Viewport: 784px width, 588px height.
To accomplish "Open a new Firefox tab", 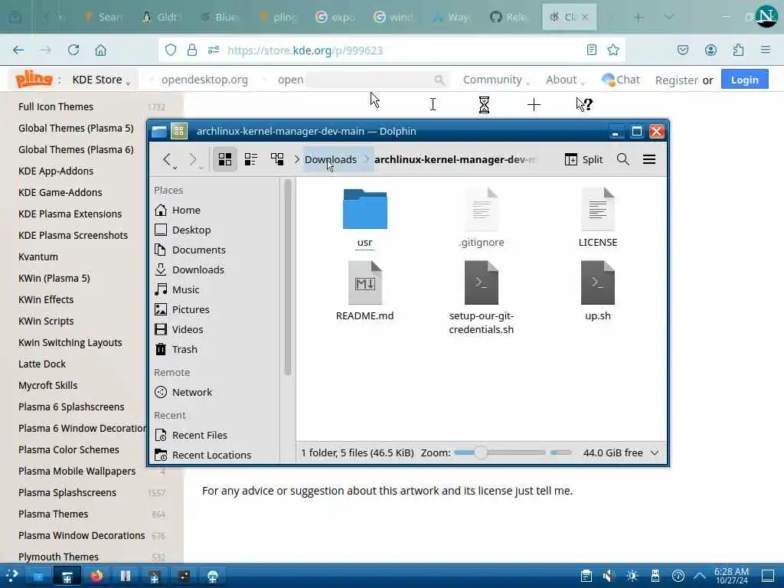I will point(638,18).
